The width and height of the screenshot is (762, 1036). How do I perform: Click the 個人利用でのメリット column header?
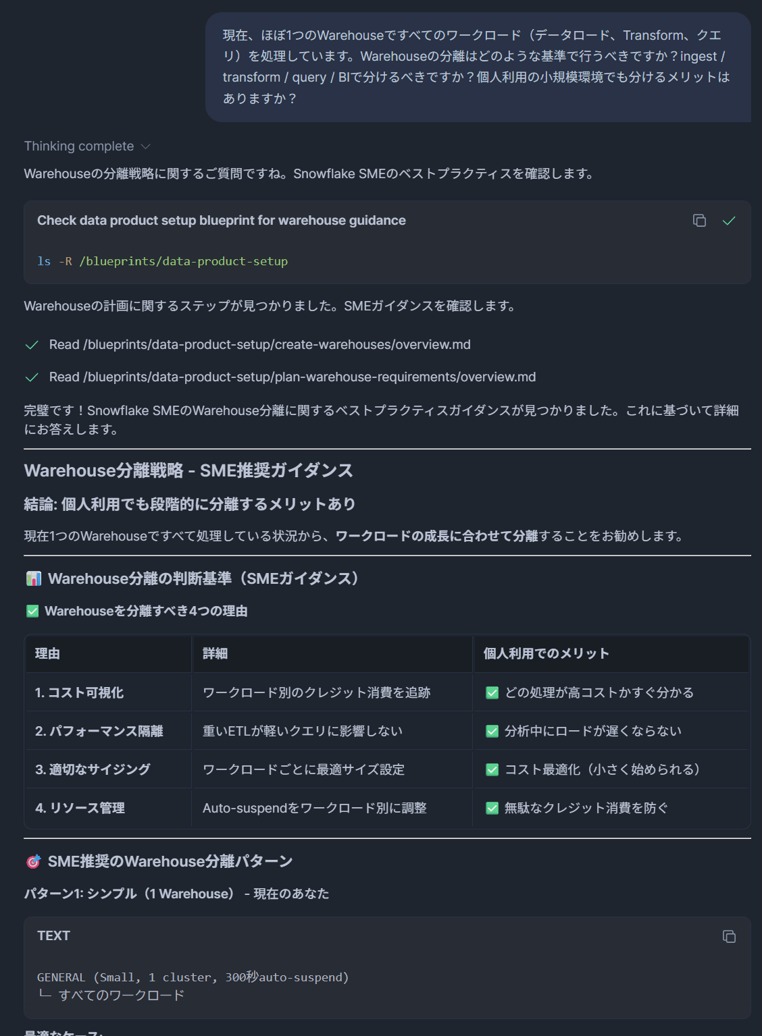pos(546,653)
